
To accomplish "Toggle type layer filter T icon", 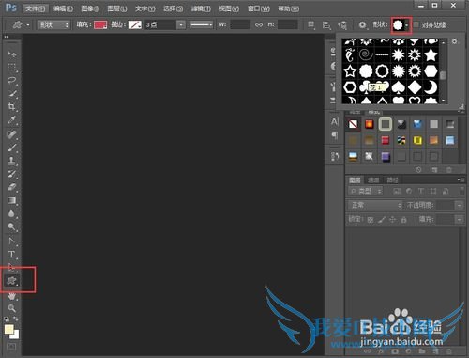I will 421,191.
